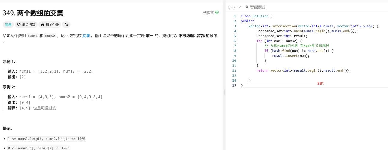
Task: Open the 相关标签 tags button
Action: (26, 25)
